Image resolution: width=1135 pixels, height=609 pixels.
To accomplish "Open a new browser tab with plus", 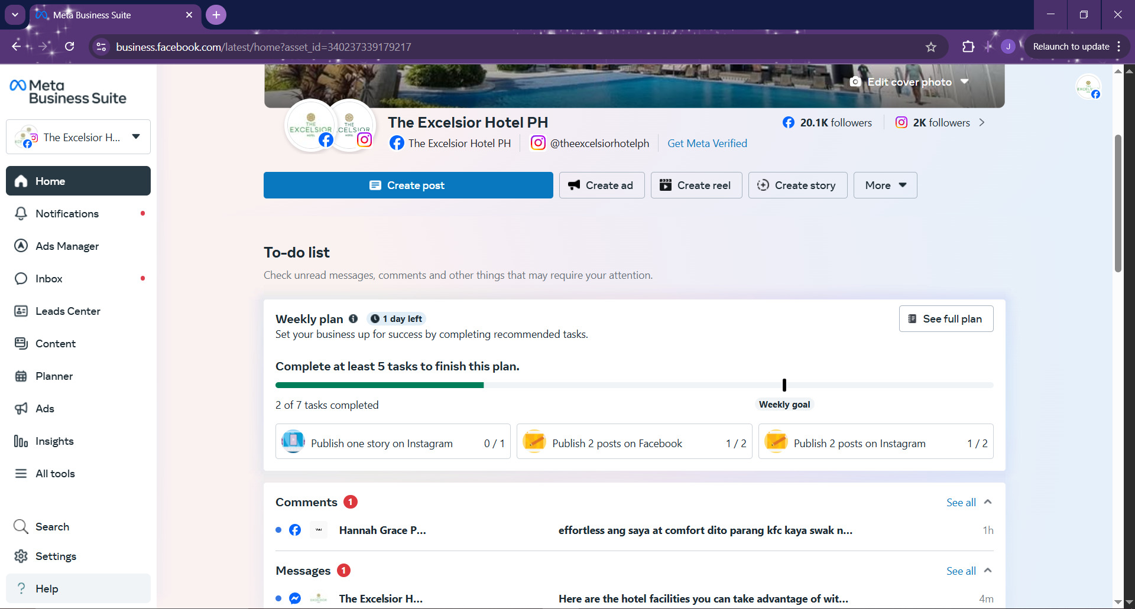I will pos(216,15).
